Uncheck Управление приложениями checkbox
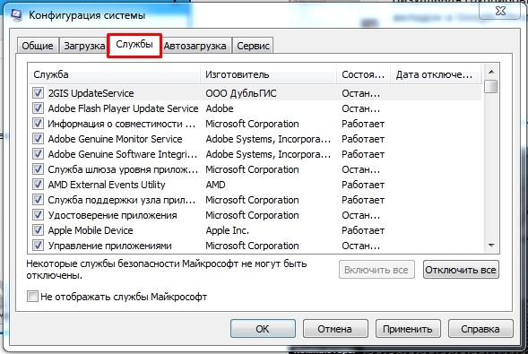 pyautogui.click(x=38, y=246)
